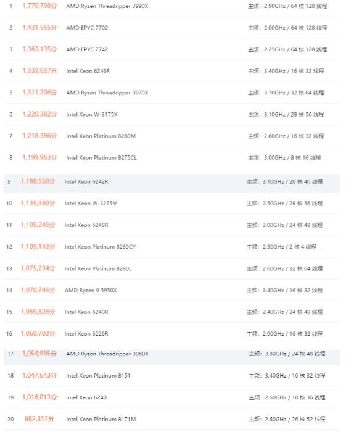Screen dimensions: 346x435
Task: Open AMD Ryzen Threadripper 3960X entry
Action: point(107,354)
